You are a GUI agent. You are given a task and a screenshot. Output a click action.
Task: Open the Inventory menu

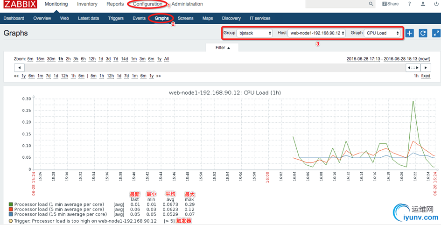point(87,4)
